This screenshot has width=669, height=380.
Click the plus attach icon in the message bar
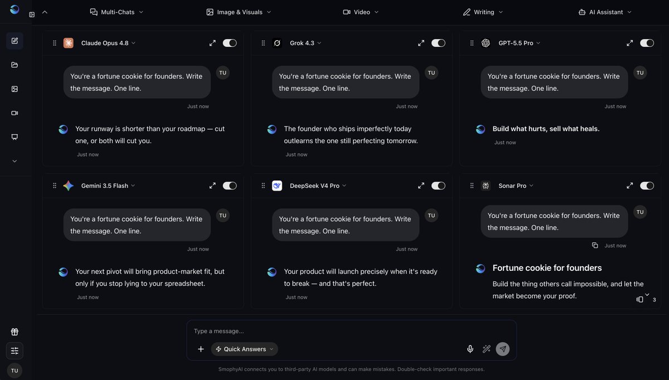pos(201,349)
